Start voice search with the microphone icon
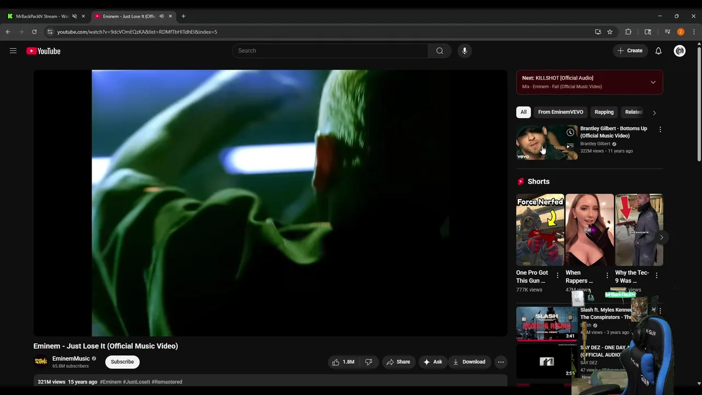 (x=465, y=50)
